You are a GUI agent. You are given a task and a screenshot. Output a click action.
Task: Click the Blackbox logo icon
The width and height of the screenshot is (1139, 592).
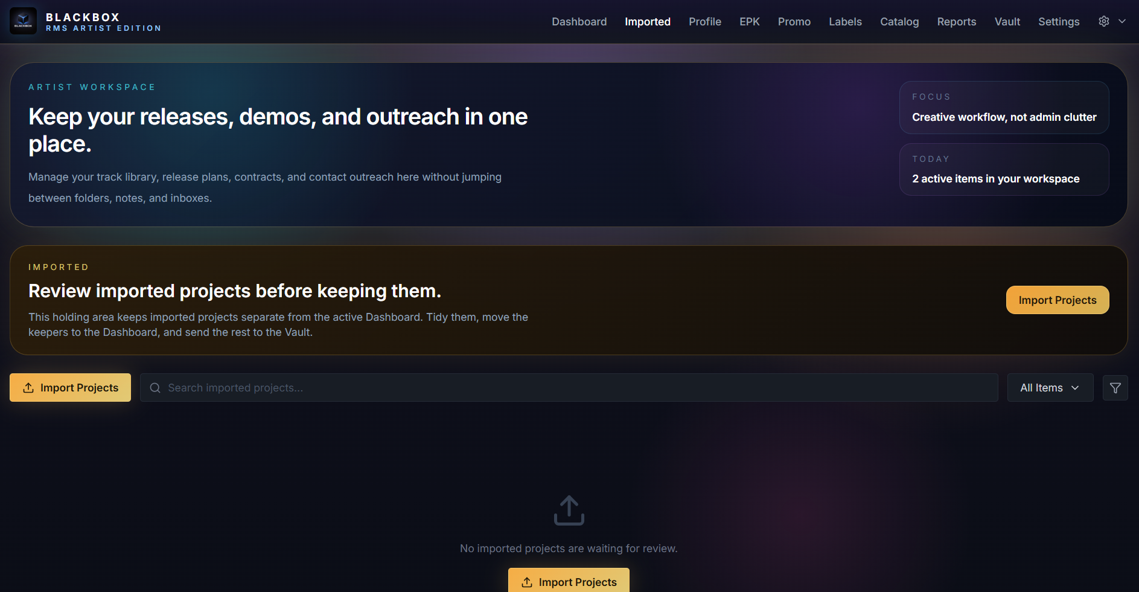coord(22,21)
